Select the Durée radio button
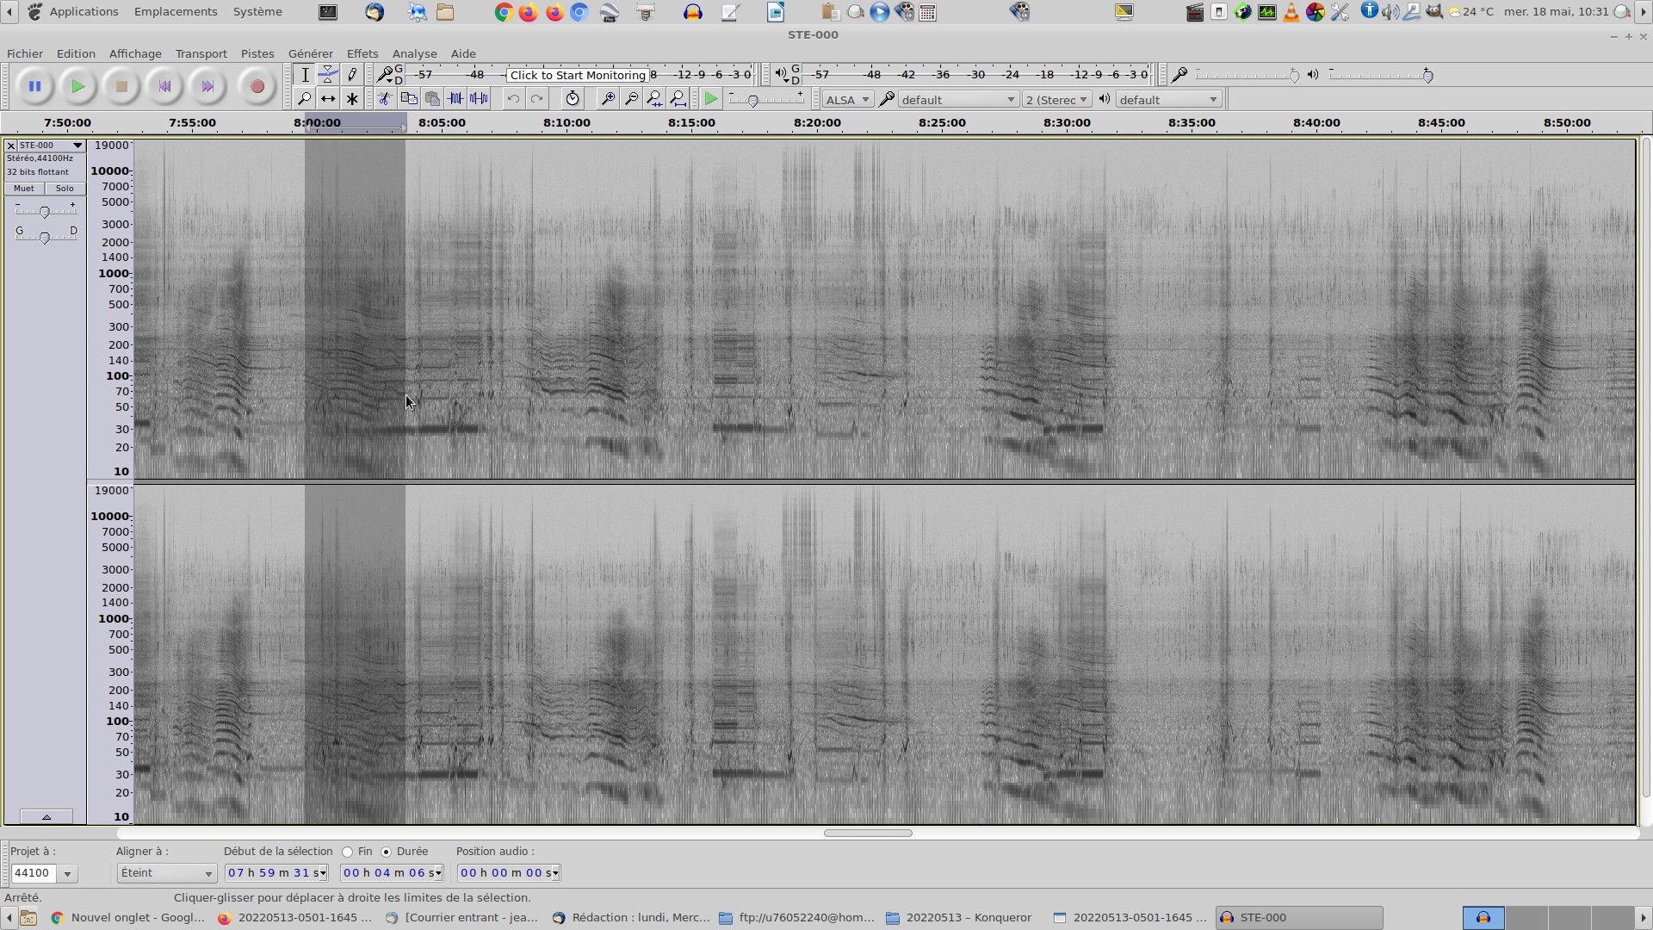This screenshot has width=1653, height=930. pyautogui.click(x=387, y=852)
